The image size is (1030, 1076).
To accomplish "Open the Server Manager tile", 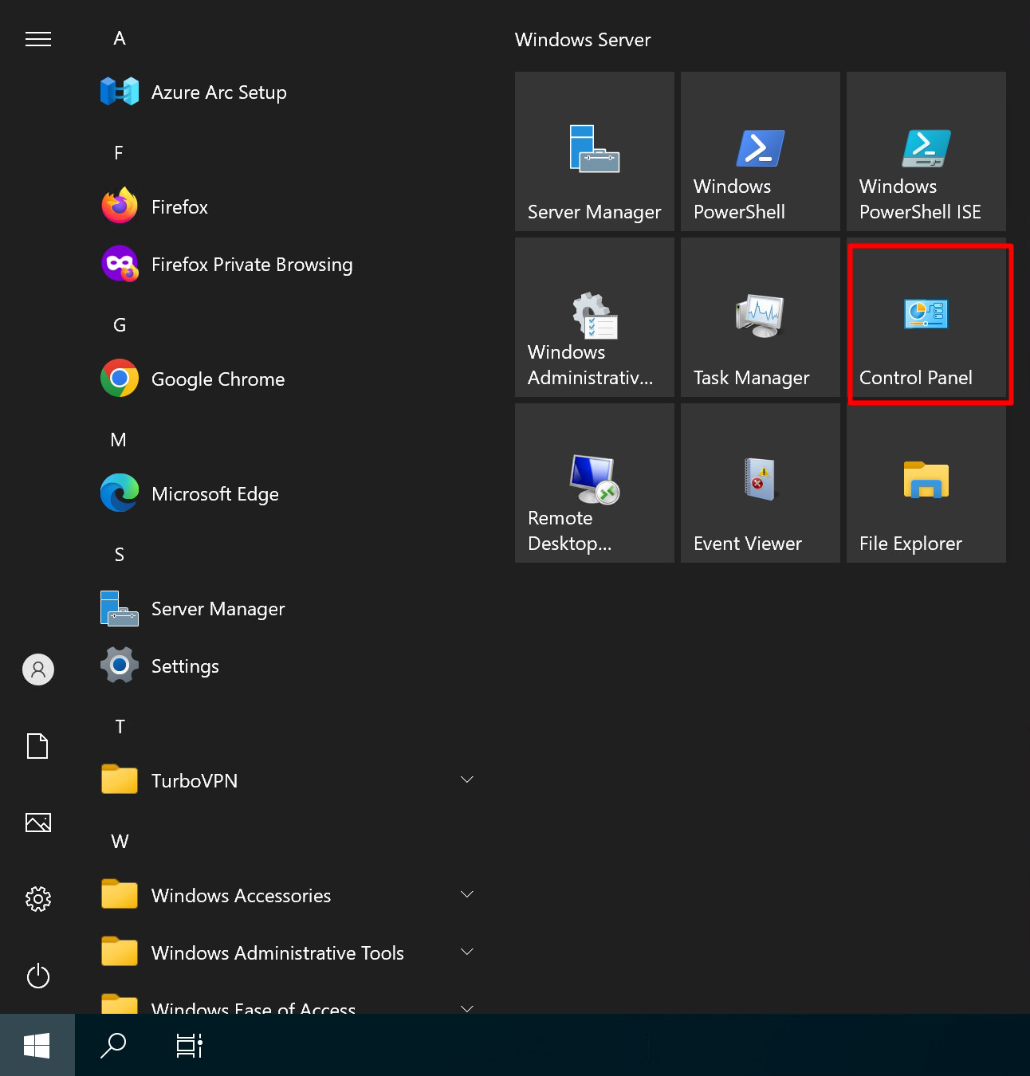I will coord(595,151).
